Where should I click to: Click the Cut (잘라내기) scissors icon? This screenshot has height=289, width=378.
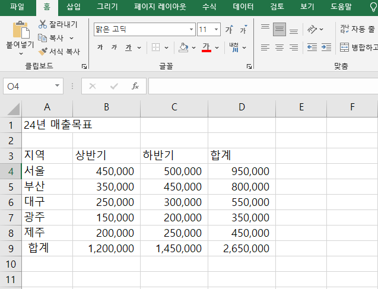point(43,24)
